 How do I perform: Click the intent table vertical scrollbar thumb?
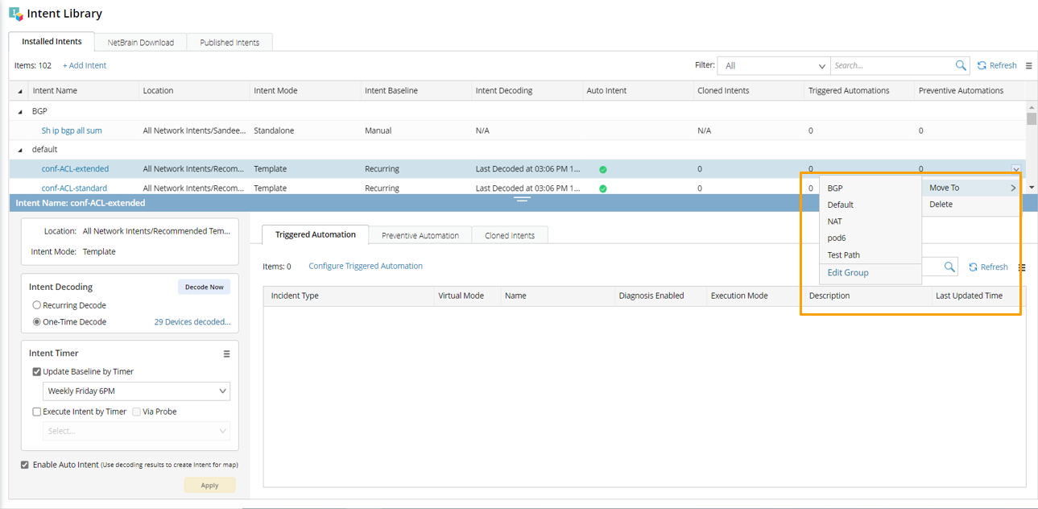(x=1032, y=118)
